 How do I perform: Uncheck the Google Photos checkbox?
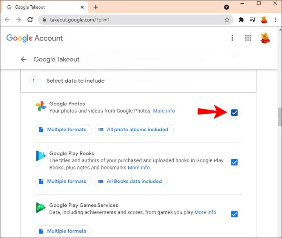(234, 112)
